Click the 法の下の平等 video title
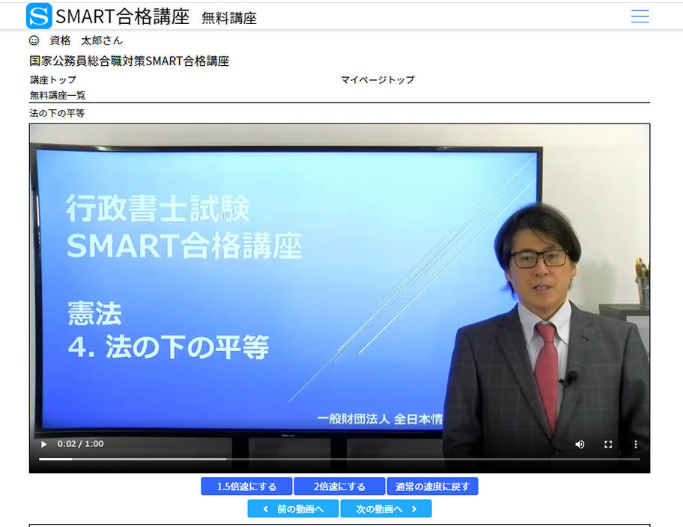The image size is (683, 527). point(57,113)
